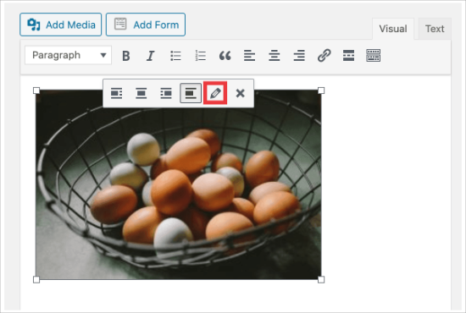Toggle bold formatting
This screenshot has width=466, height=313.
126,56
